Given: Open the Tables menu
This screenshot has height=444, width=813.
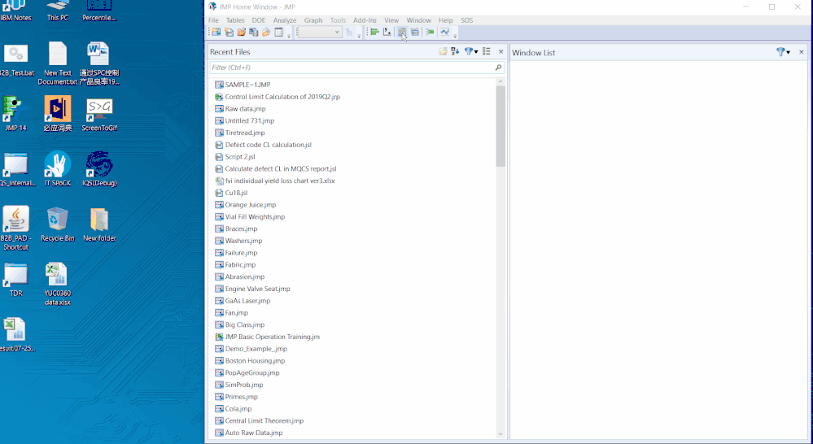Looking at the screenshot, I should click(x=235, y=20).
